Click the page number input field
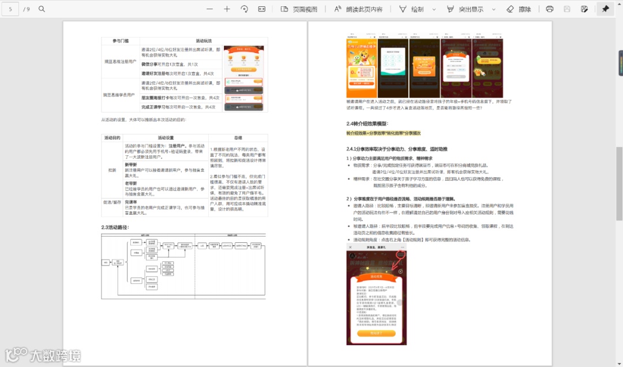The image size is (623, 367). coord(10,9)
